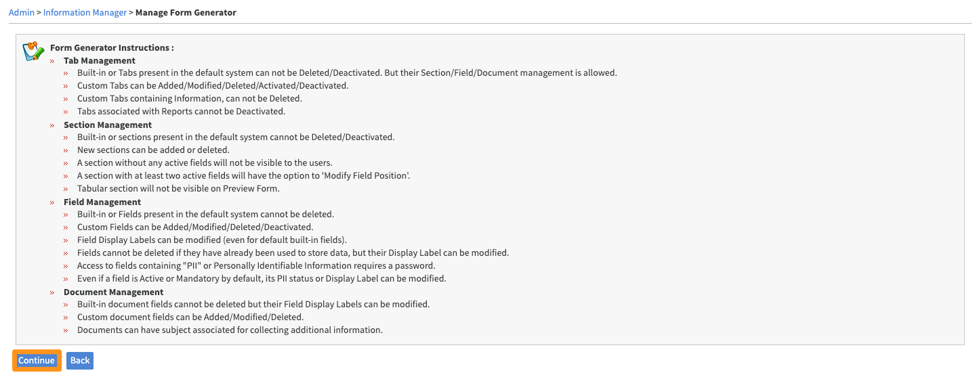Click 'New sections can be added or deleted' text
This screenshot has height=377, width=975.
tap(153, 150)
